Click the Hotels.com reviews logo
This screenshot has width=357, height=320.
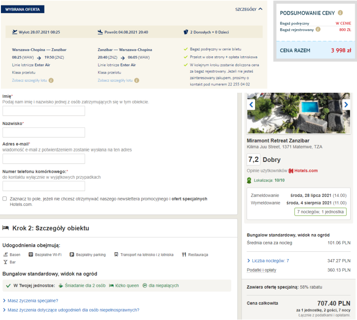coord(303,171)
